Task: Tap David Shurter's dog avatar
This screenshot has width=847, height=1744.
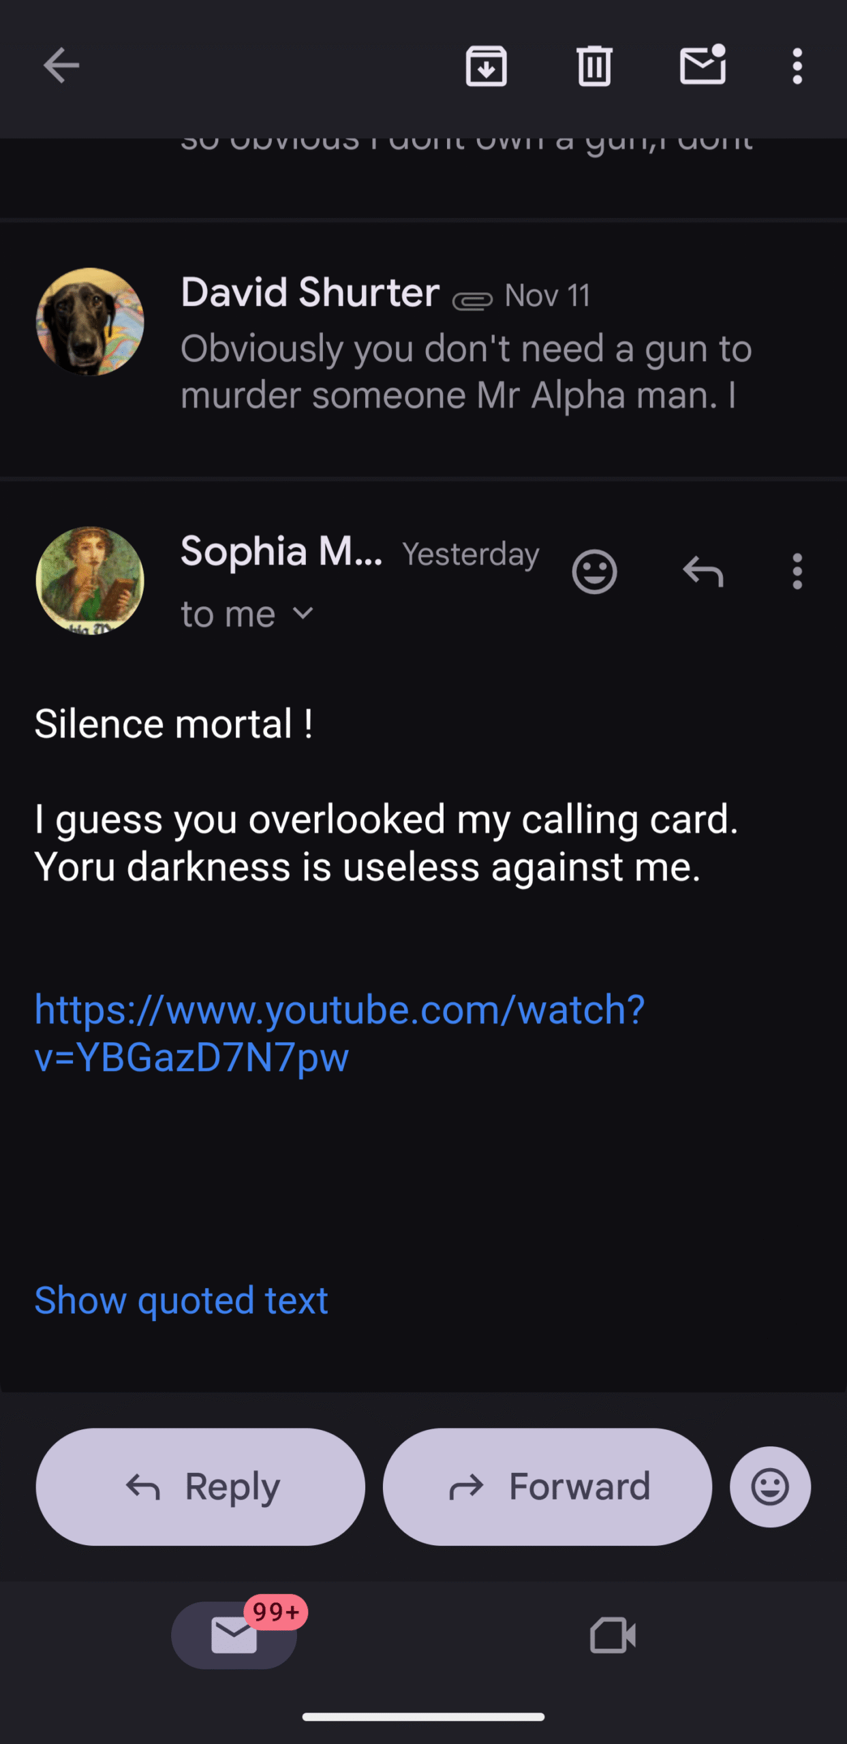Action: pos(90,322)
